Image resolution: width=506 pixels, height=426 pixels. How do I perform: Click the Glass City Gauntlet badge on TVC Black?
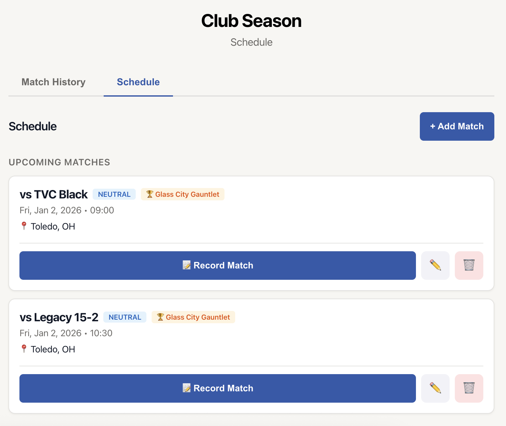point(182,194)
